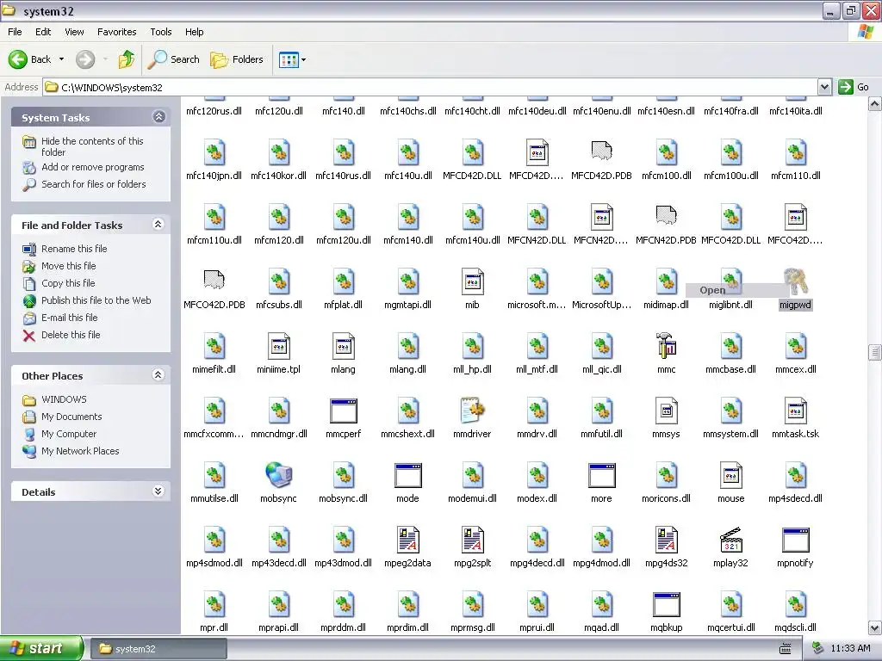Select the mib file icon
The height and width of the screenshot is (661, 882).
point(473,281)
